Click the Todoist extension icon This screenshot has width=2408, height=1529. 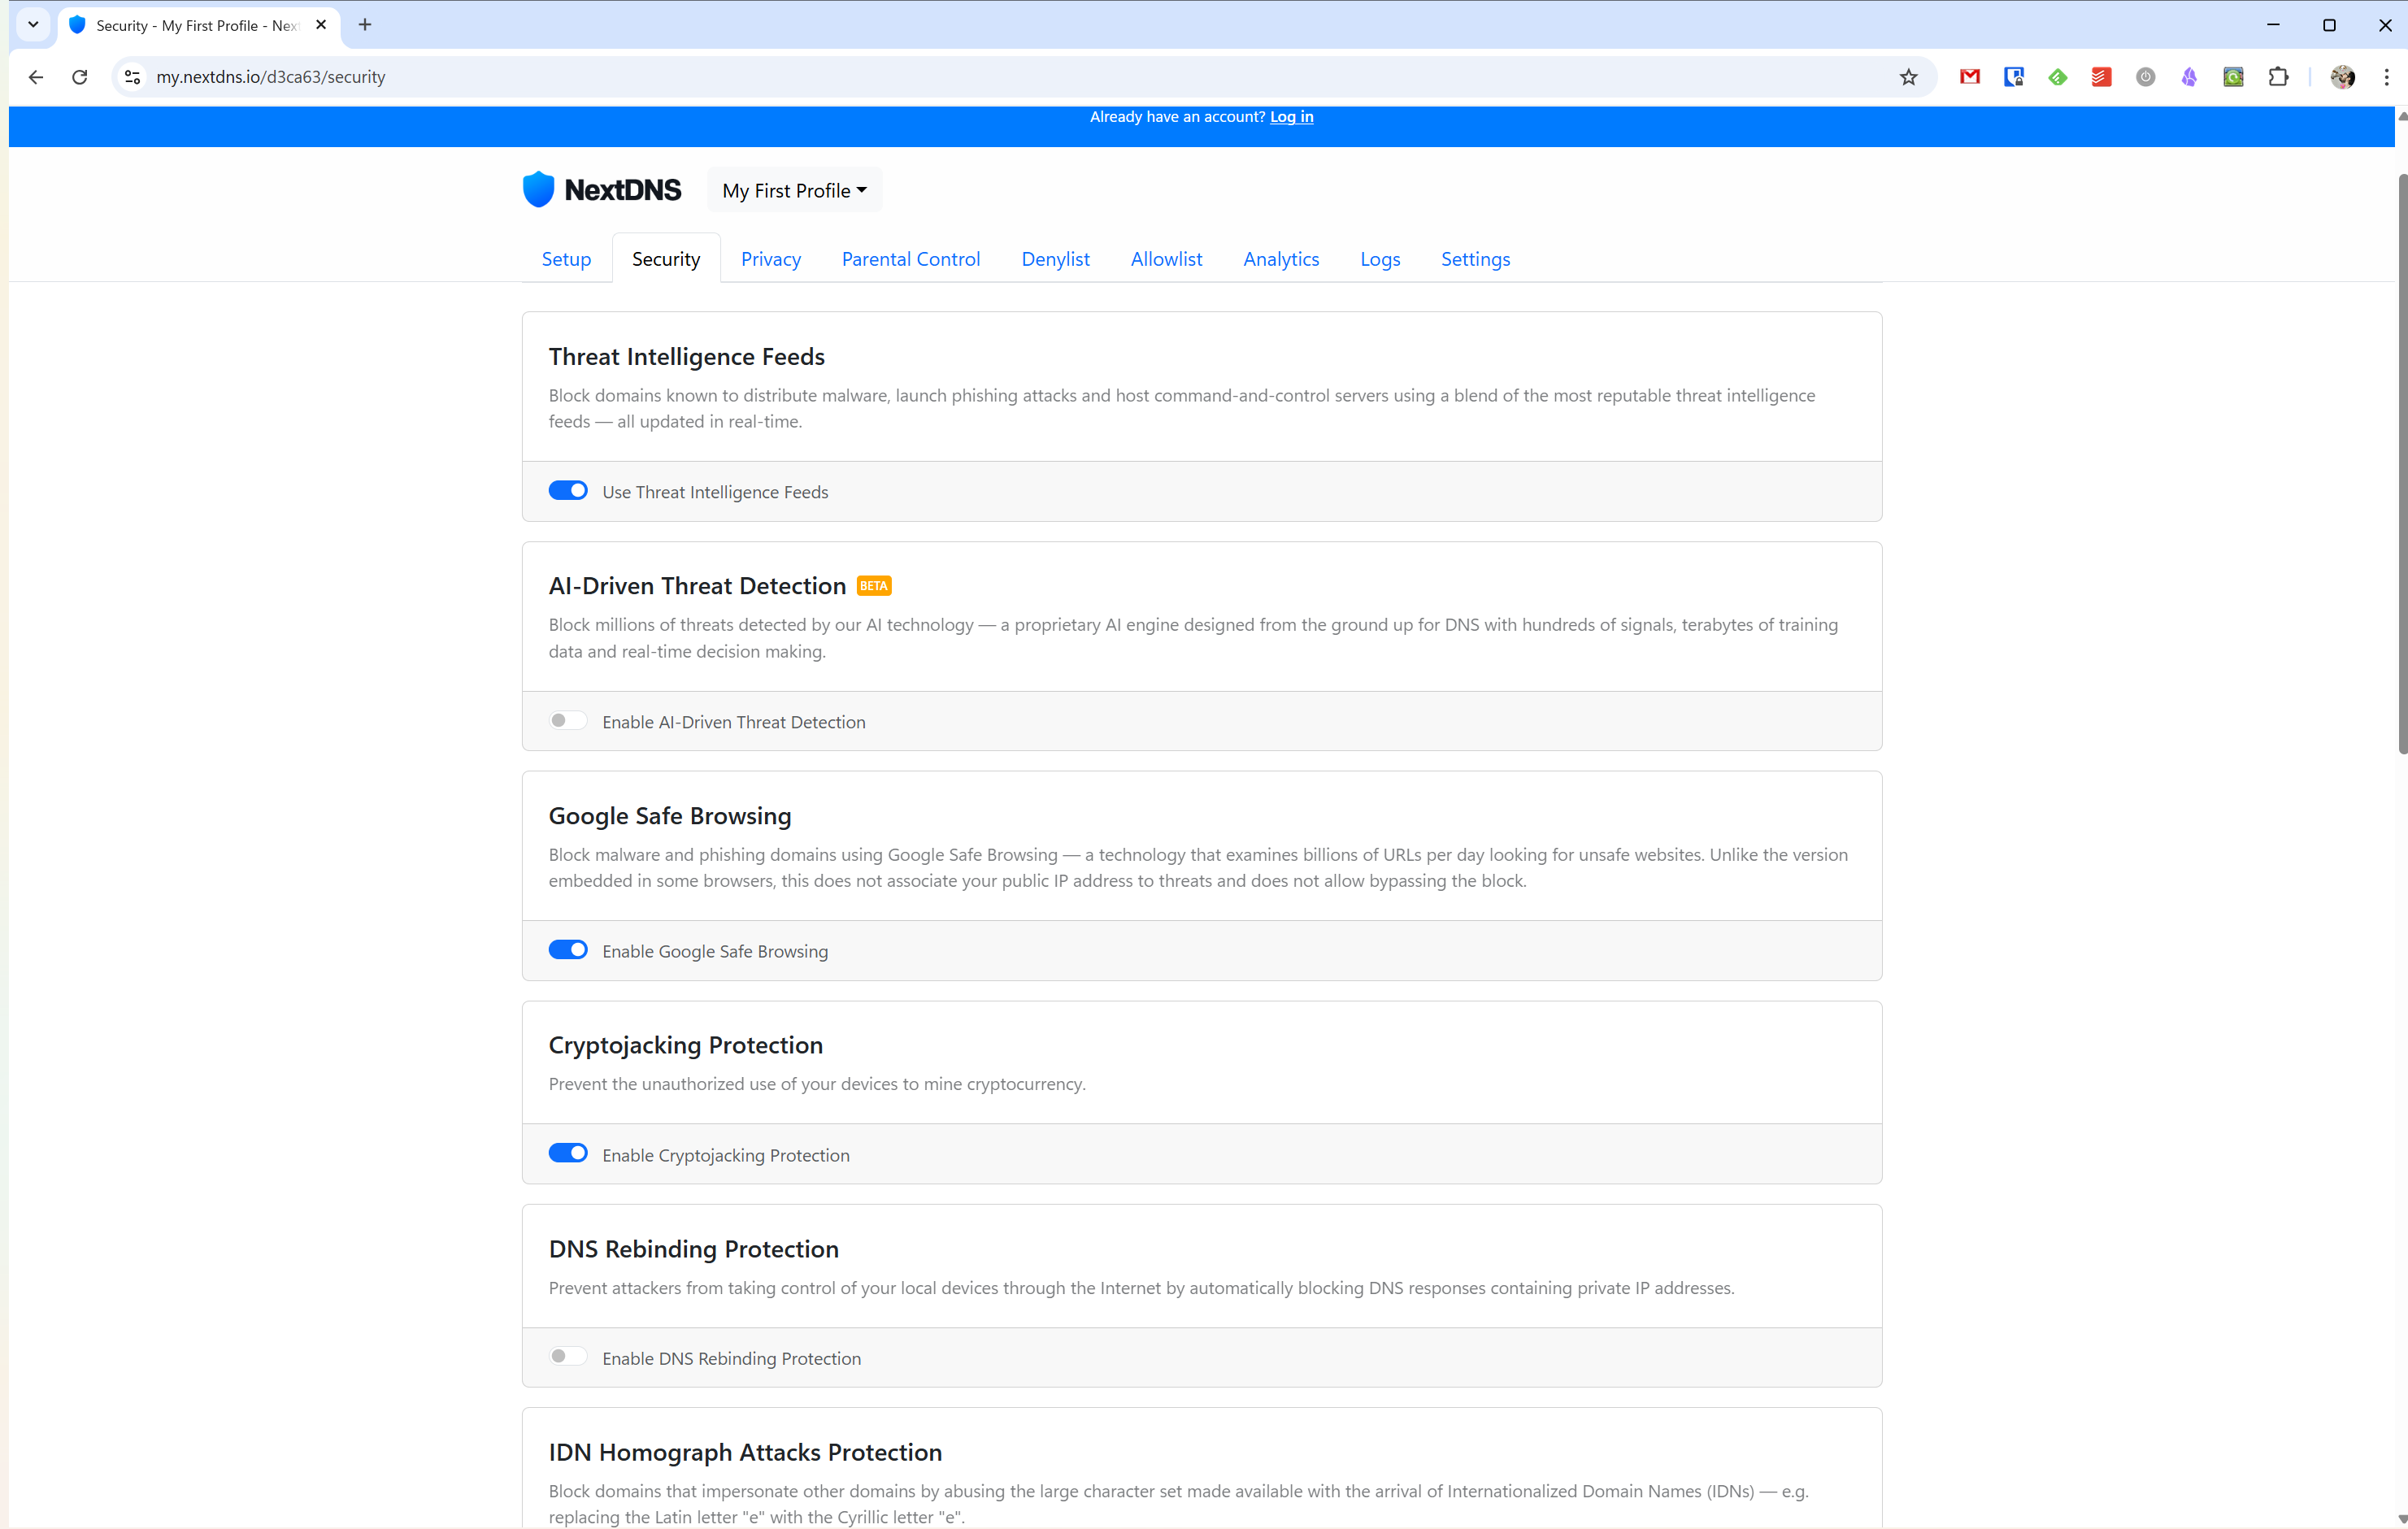click(2101, 77)
